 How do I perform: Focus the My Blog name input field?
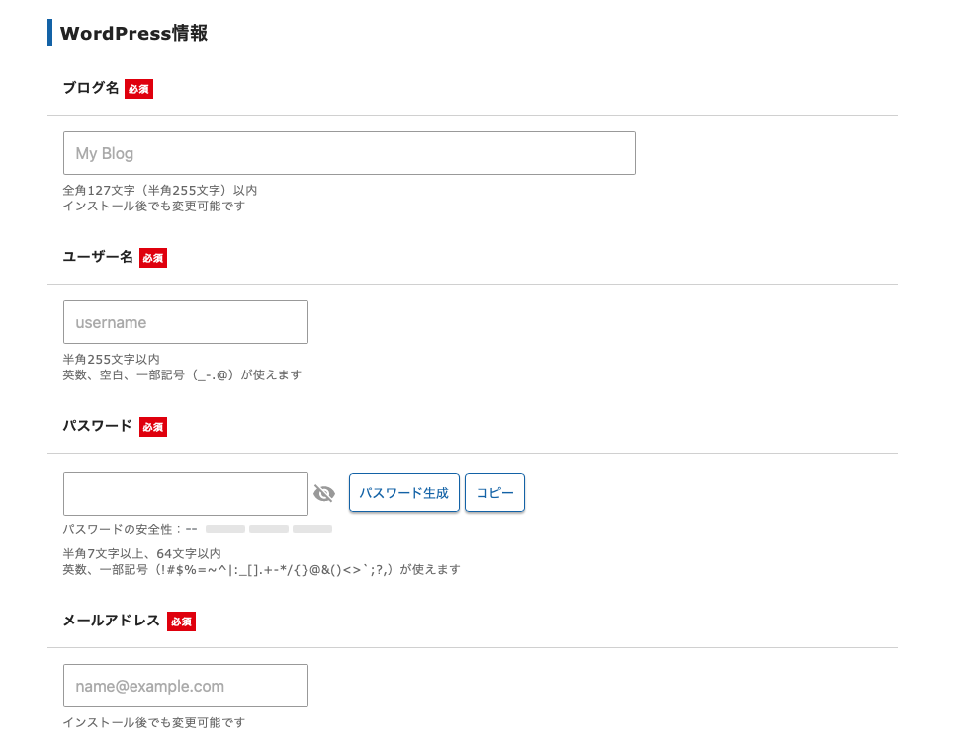pos(349,153)
